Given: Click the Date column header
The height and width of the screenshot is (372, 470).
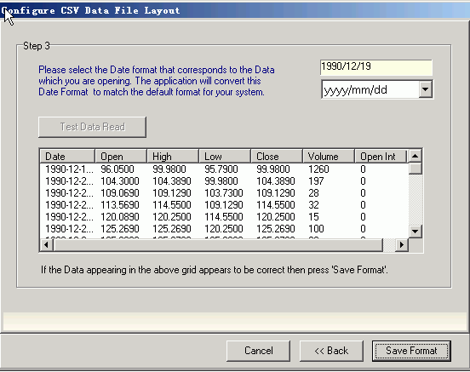Looking at the screenshot, I should 67,156.
